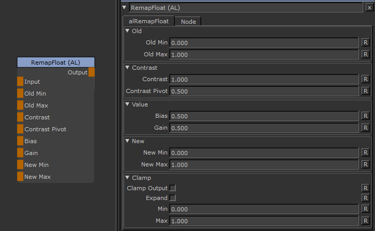Click the New Max input port
The image size is (375, 231).
20,177
